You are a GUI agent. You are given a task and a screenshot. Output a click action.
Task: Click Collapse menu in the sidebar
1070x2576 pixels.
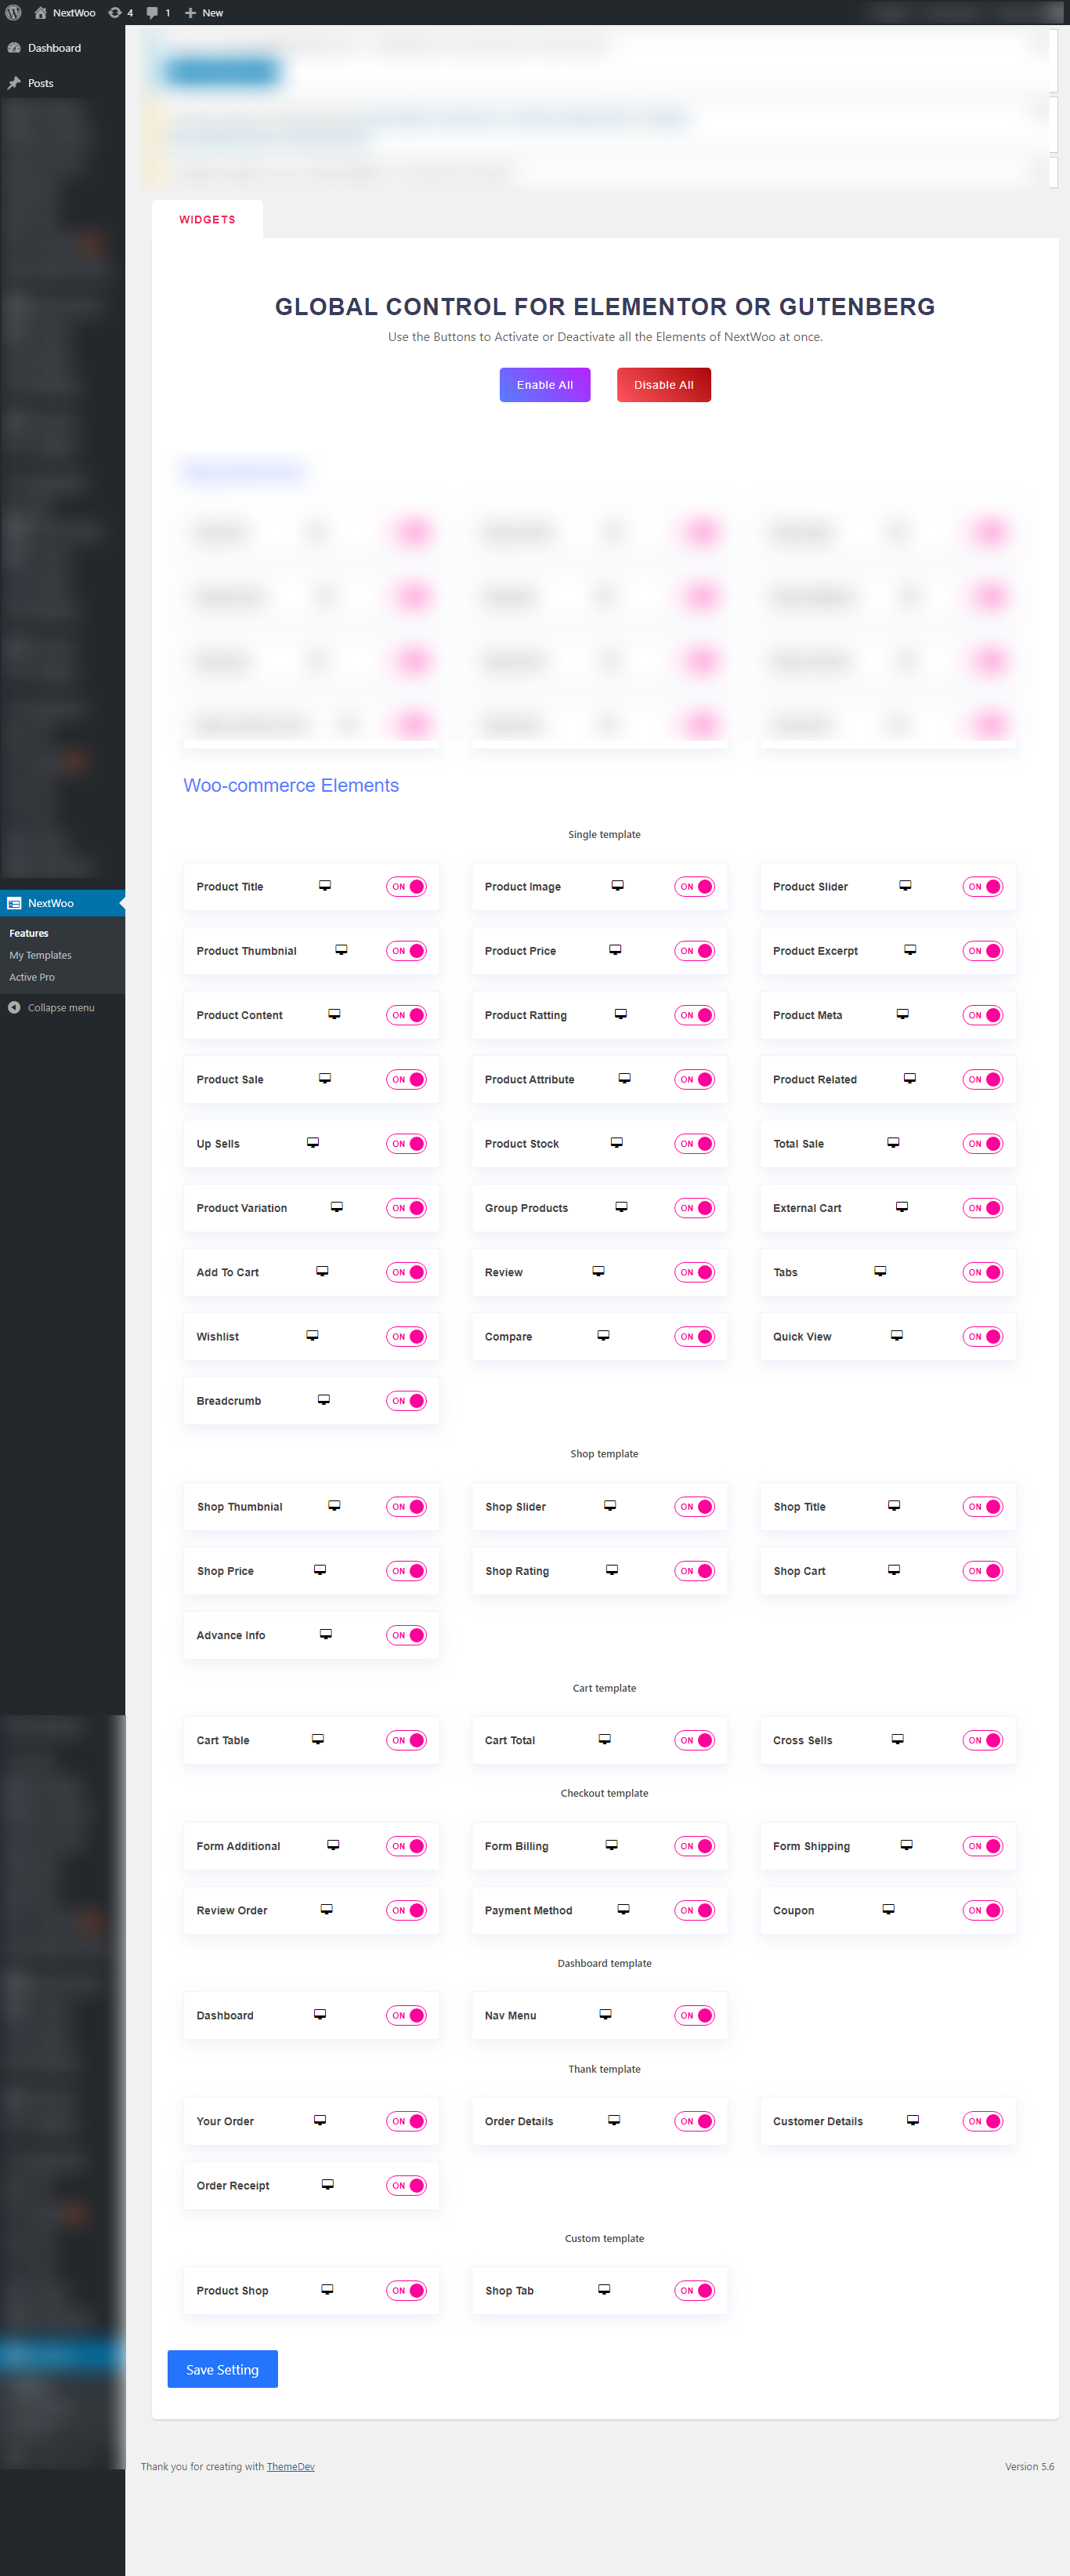coord(61,1007)
